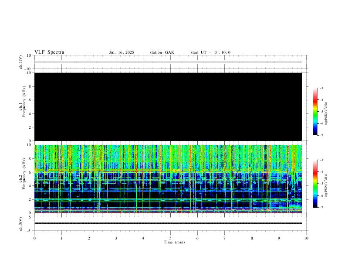Click the "-5" tick on upper colorbar
The width and height of the screenshot is (345, 267).
point(321,112)
